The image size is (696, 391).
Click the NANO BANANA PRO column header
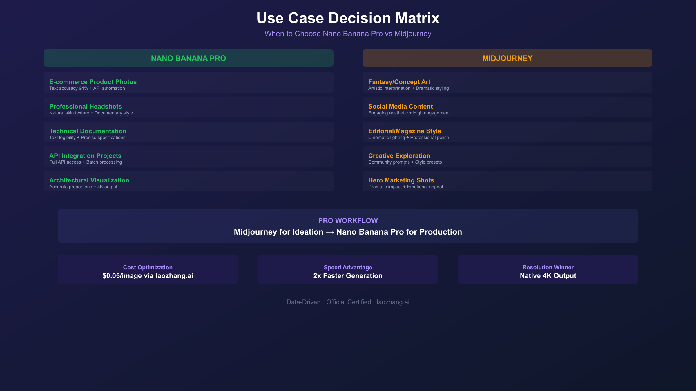(188, 58)
